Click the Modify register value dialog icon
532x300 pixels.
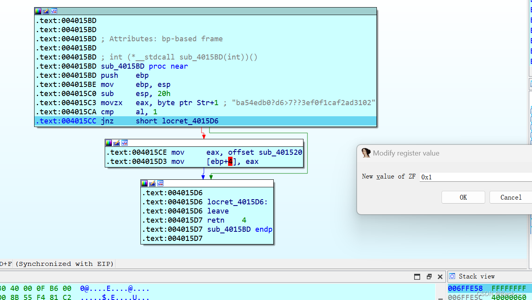click(x=366, y=153)
